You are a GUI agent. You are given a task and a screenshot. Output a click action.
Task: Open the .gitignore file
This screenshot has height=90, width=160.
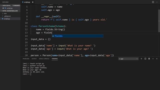point(7,16)
